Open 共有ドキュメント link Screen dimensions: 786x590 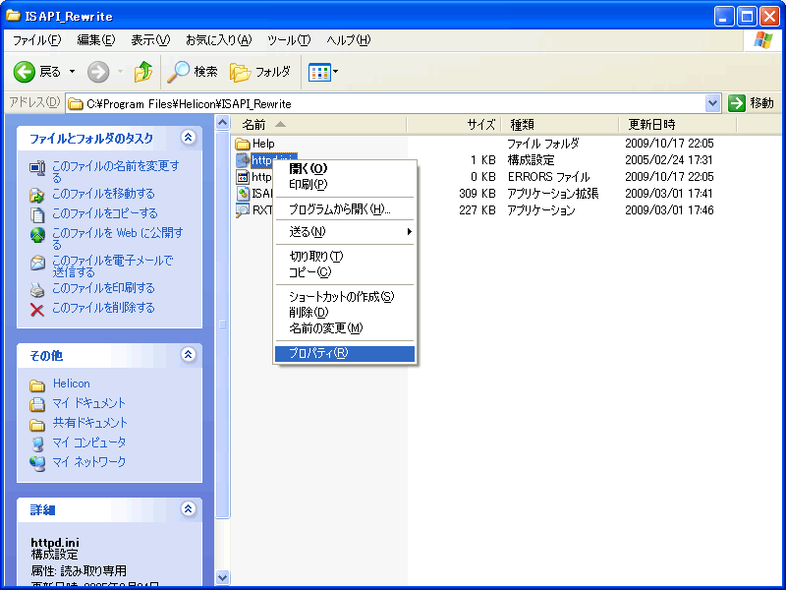point(90,423)
